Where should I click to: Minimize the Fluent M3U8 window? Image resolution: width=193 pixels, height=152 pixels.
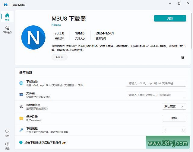[x=170, y=3]
